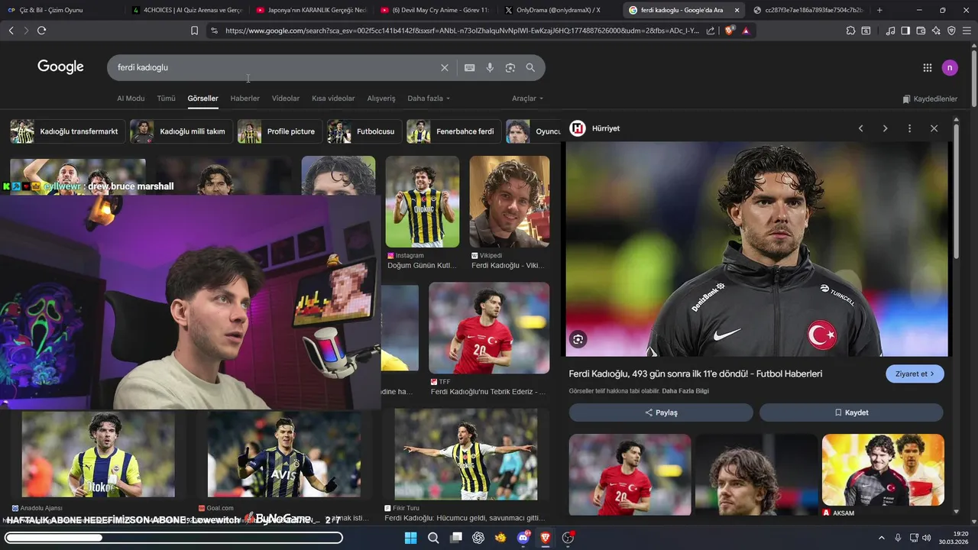The width and height of the screenshot is (978, 550).
Task: Start voice search with microphone icon
Action: pos(490,67)
